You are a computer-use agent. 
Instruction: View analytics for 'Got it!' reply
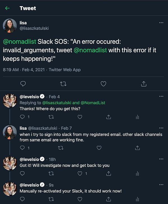(137, 174)
